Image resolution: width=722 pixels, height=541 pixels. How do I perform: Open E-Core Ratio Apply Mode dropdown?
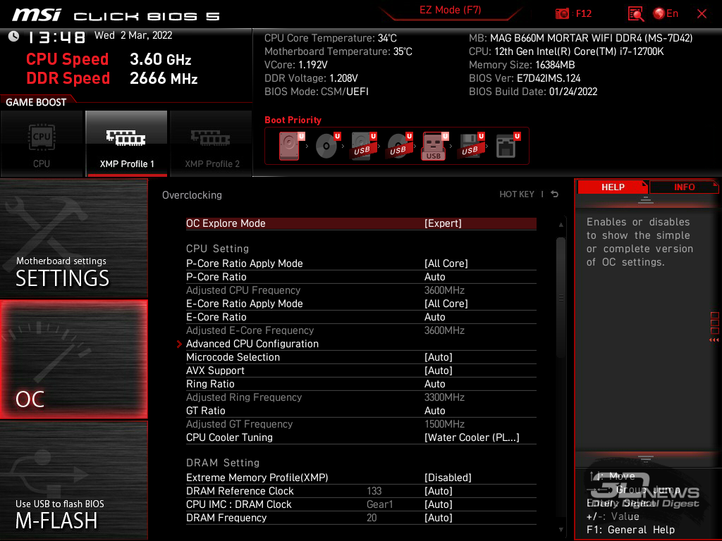tap(361, 304)
